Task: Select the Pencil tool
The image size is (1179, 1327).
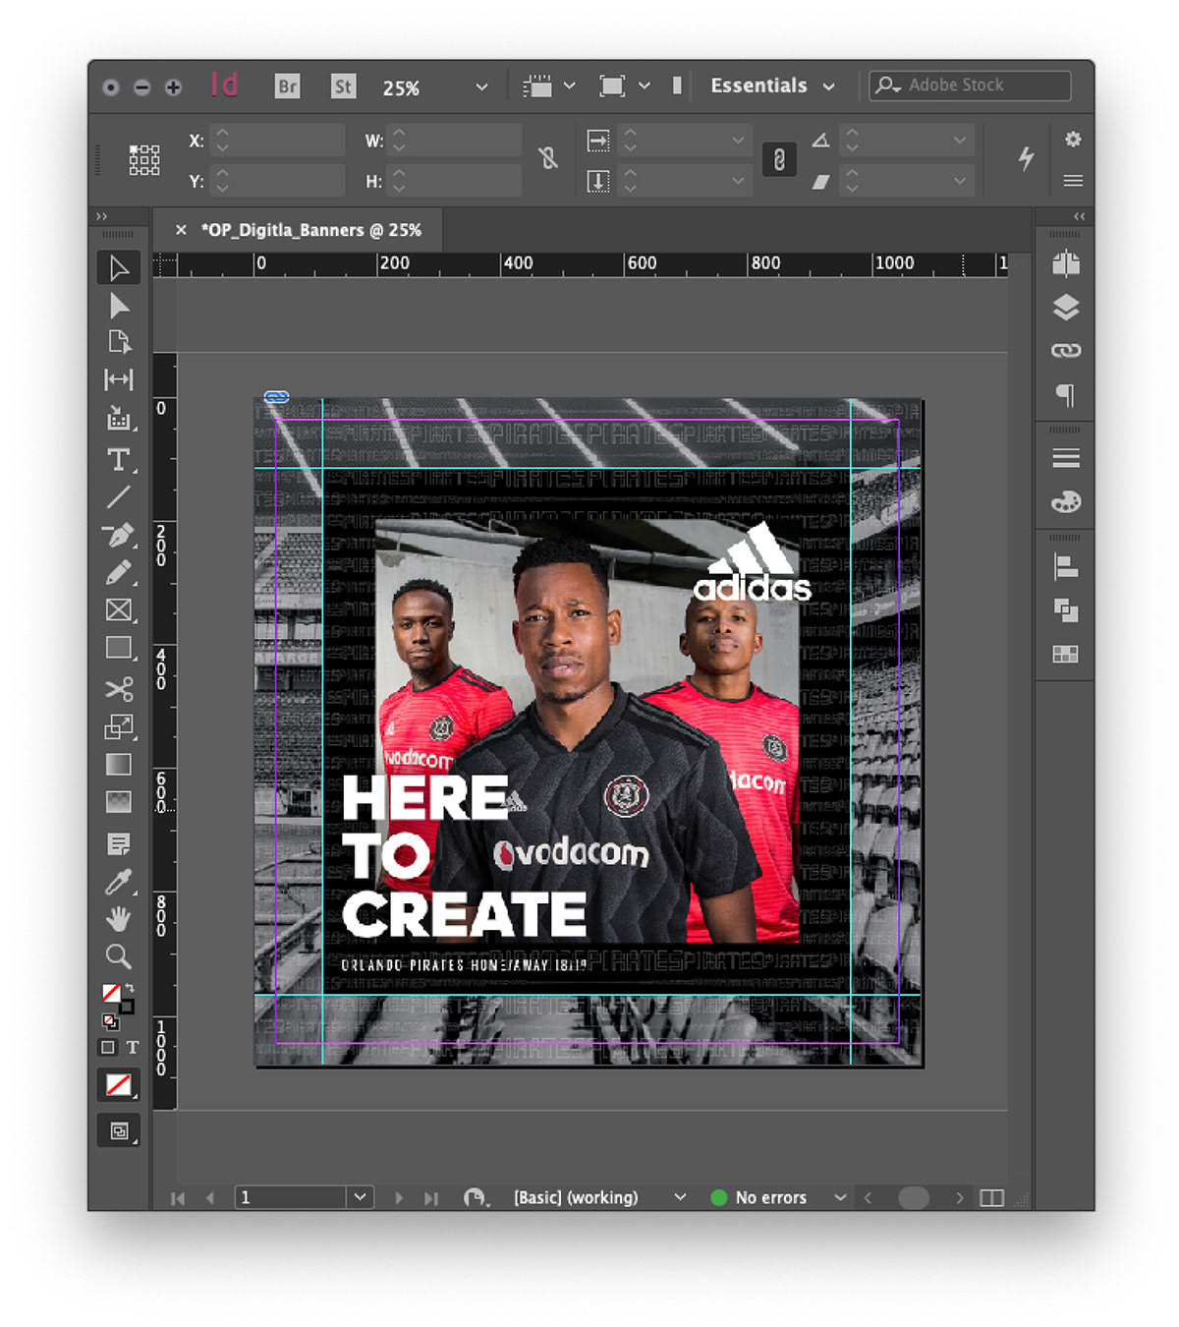Action: click(119, 572)
